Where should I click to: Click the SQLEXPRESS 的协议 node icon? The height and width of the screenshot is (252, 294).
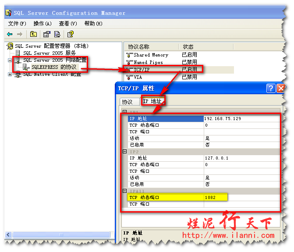tap(26, 67)
